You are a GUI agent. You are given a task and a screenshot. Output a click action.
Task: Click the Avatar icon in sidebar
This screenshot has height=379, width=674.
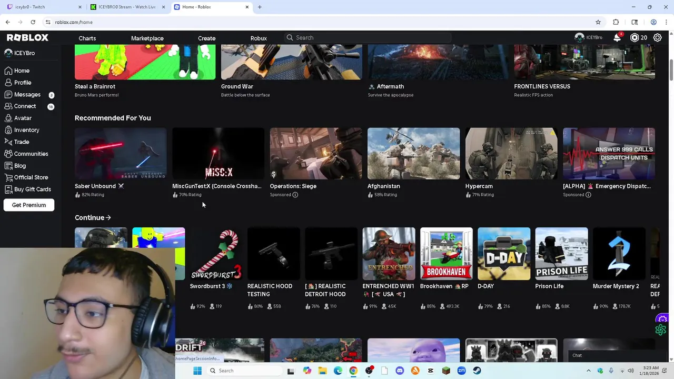click(x=8, y=118)
